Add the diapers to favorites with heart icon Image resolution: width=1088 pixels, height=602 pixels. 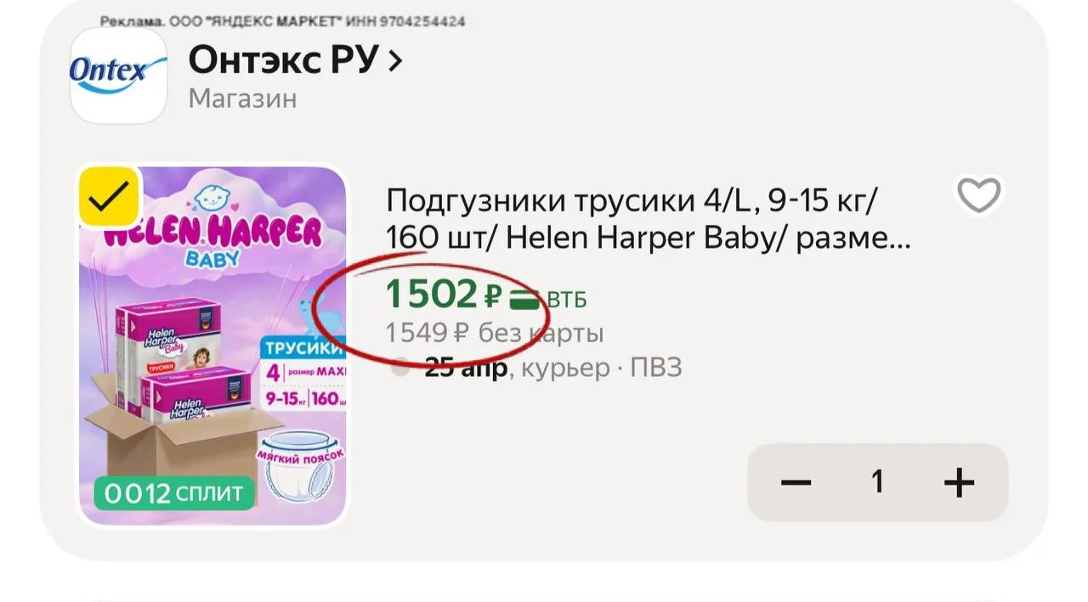(979, 195)
